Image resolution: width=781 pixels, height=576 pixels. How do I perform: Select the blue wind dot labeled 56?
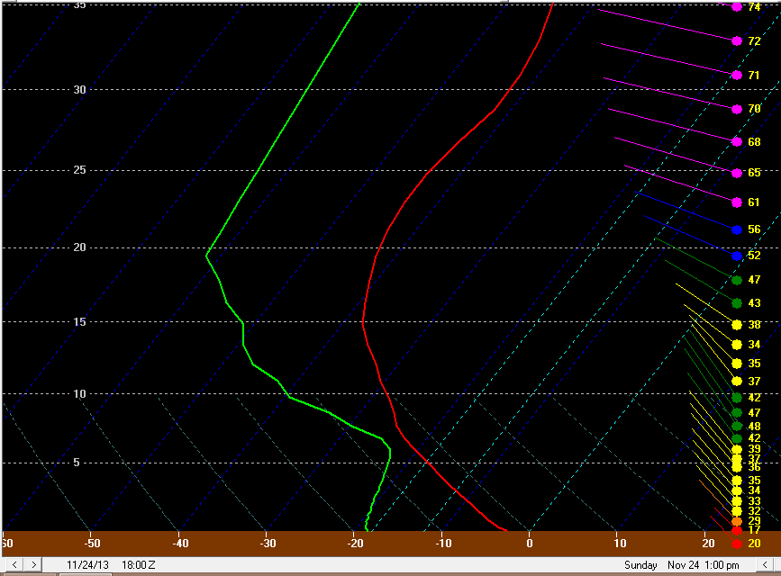(x=737, y=229)
